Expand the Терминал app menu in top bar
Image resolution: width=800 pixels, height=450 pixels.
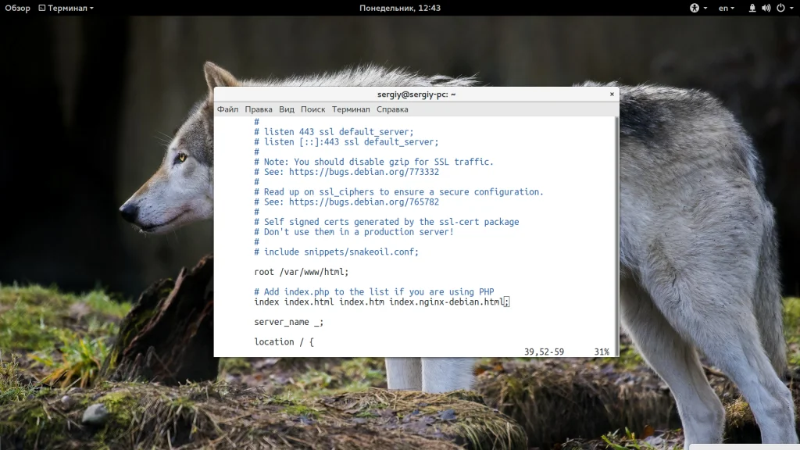[66, 8]
